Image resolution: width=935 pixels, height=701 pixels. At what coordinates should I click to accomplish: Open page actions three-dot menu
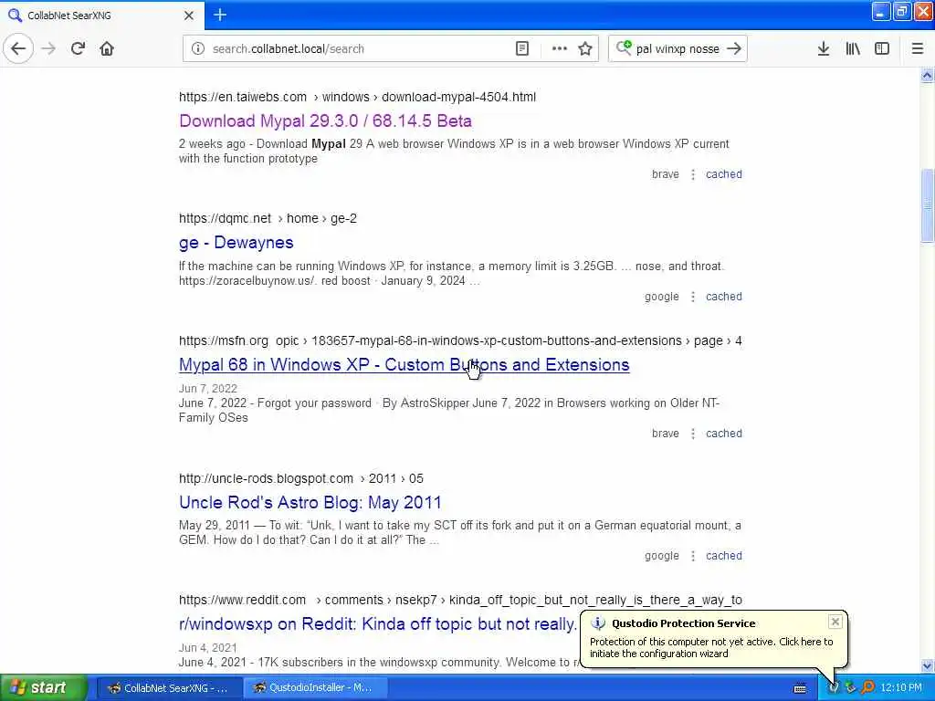coord(560,49)
